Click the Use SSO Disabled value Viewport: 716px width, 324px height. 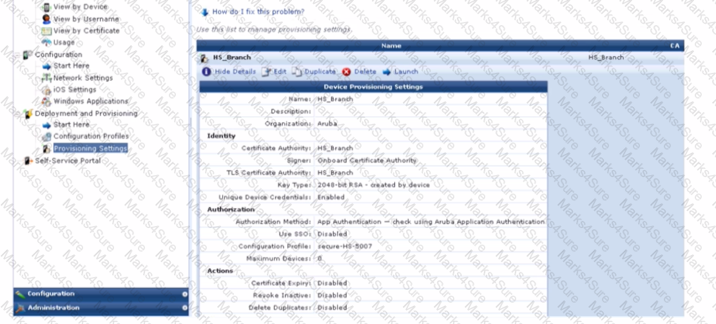point(332,234)
